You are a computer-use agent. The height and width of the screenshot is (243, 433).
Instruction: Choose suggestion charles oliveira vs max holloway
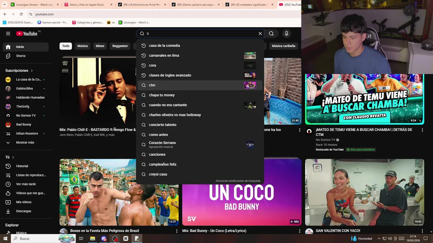point(200,115)
